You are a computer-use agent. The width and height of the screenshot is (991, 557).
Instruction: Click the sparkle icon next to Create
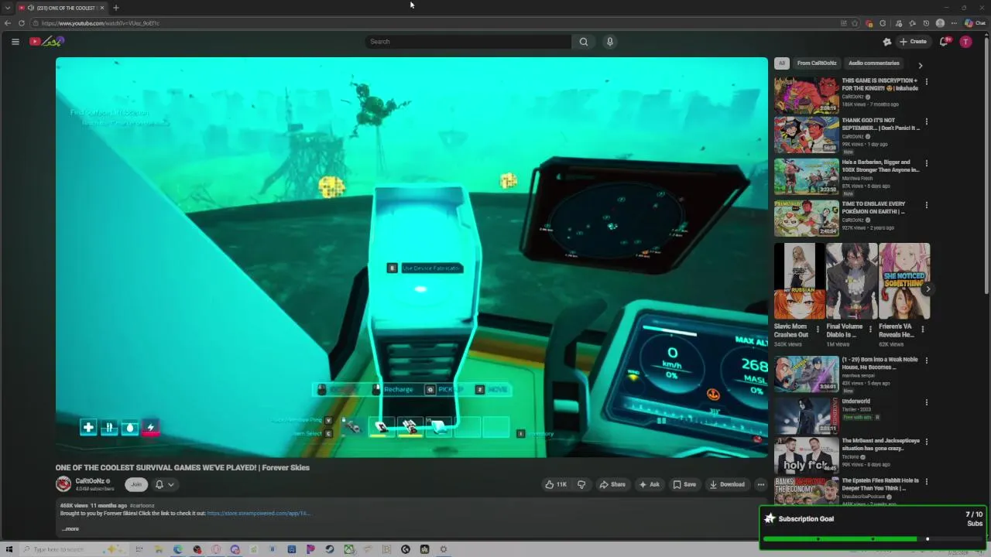[886, 42]
